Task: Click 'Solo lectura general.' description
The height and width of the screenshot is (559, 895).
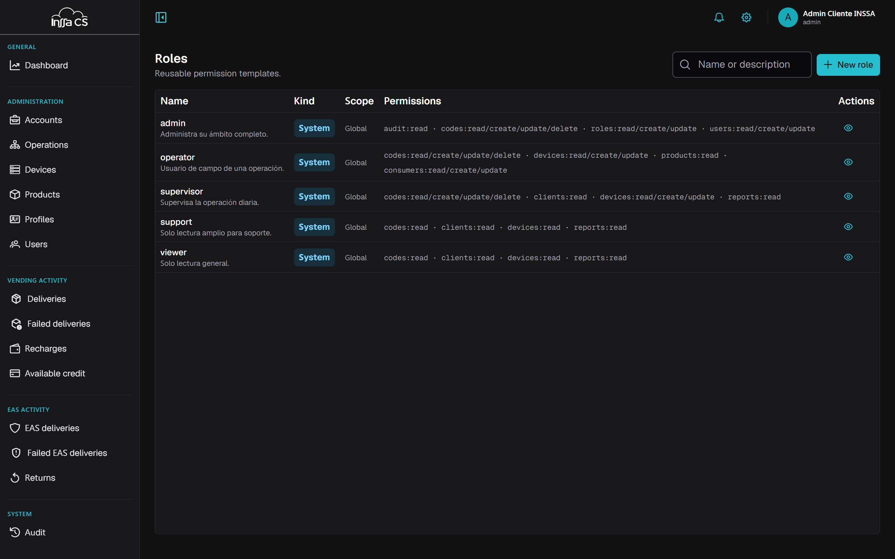Action: (x=195, y=263)
